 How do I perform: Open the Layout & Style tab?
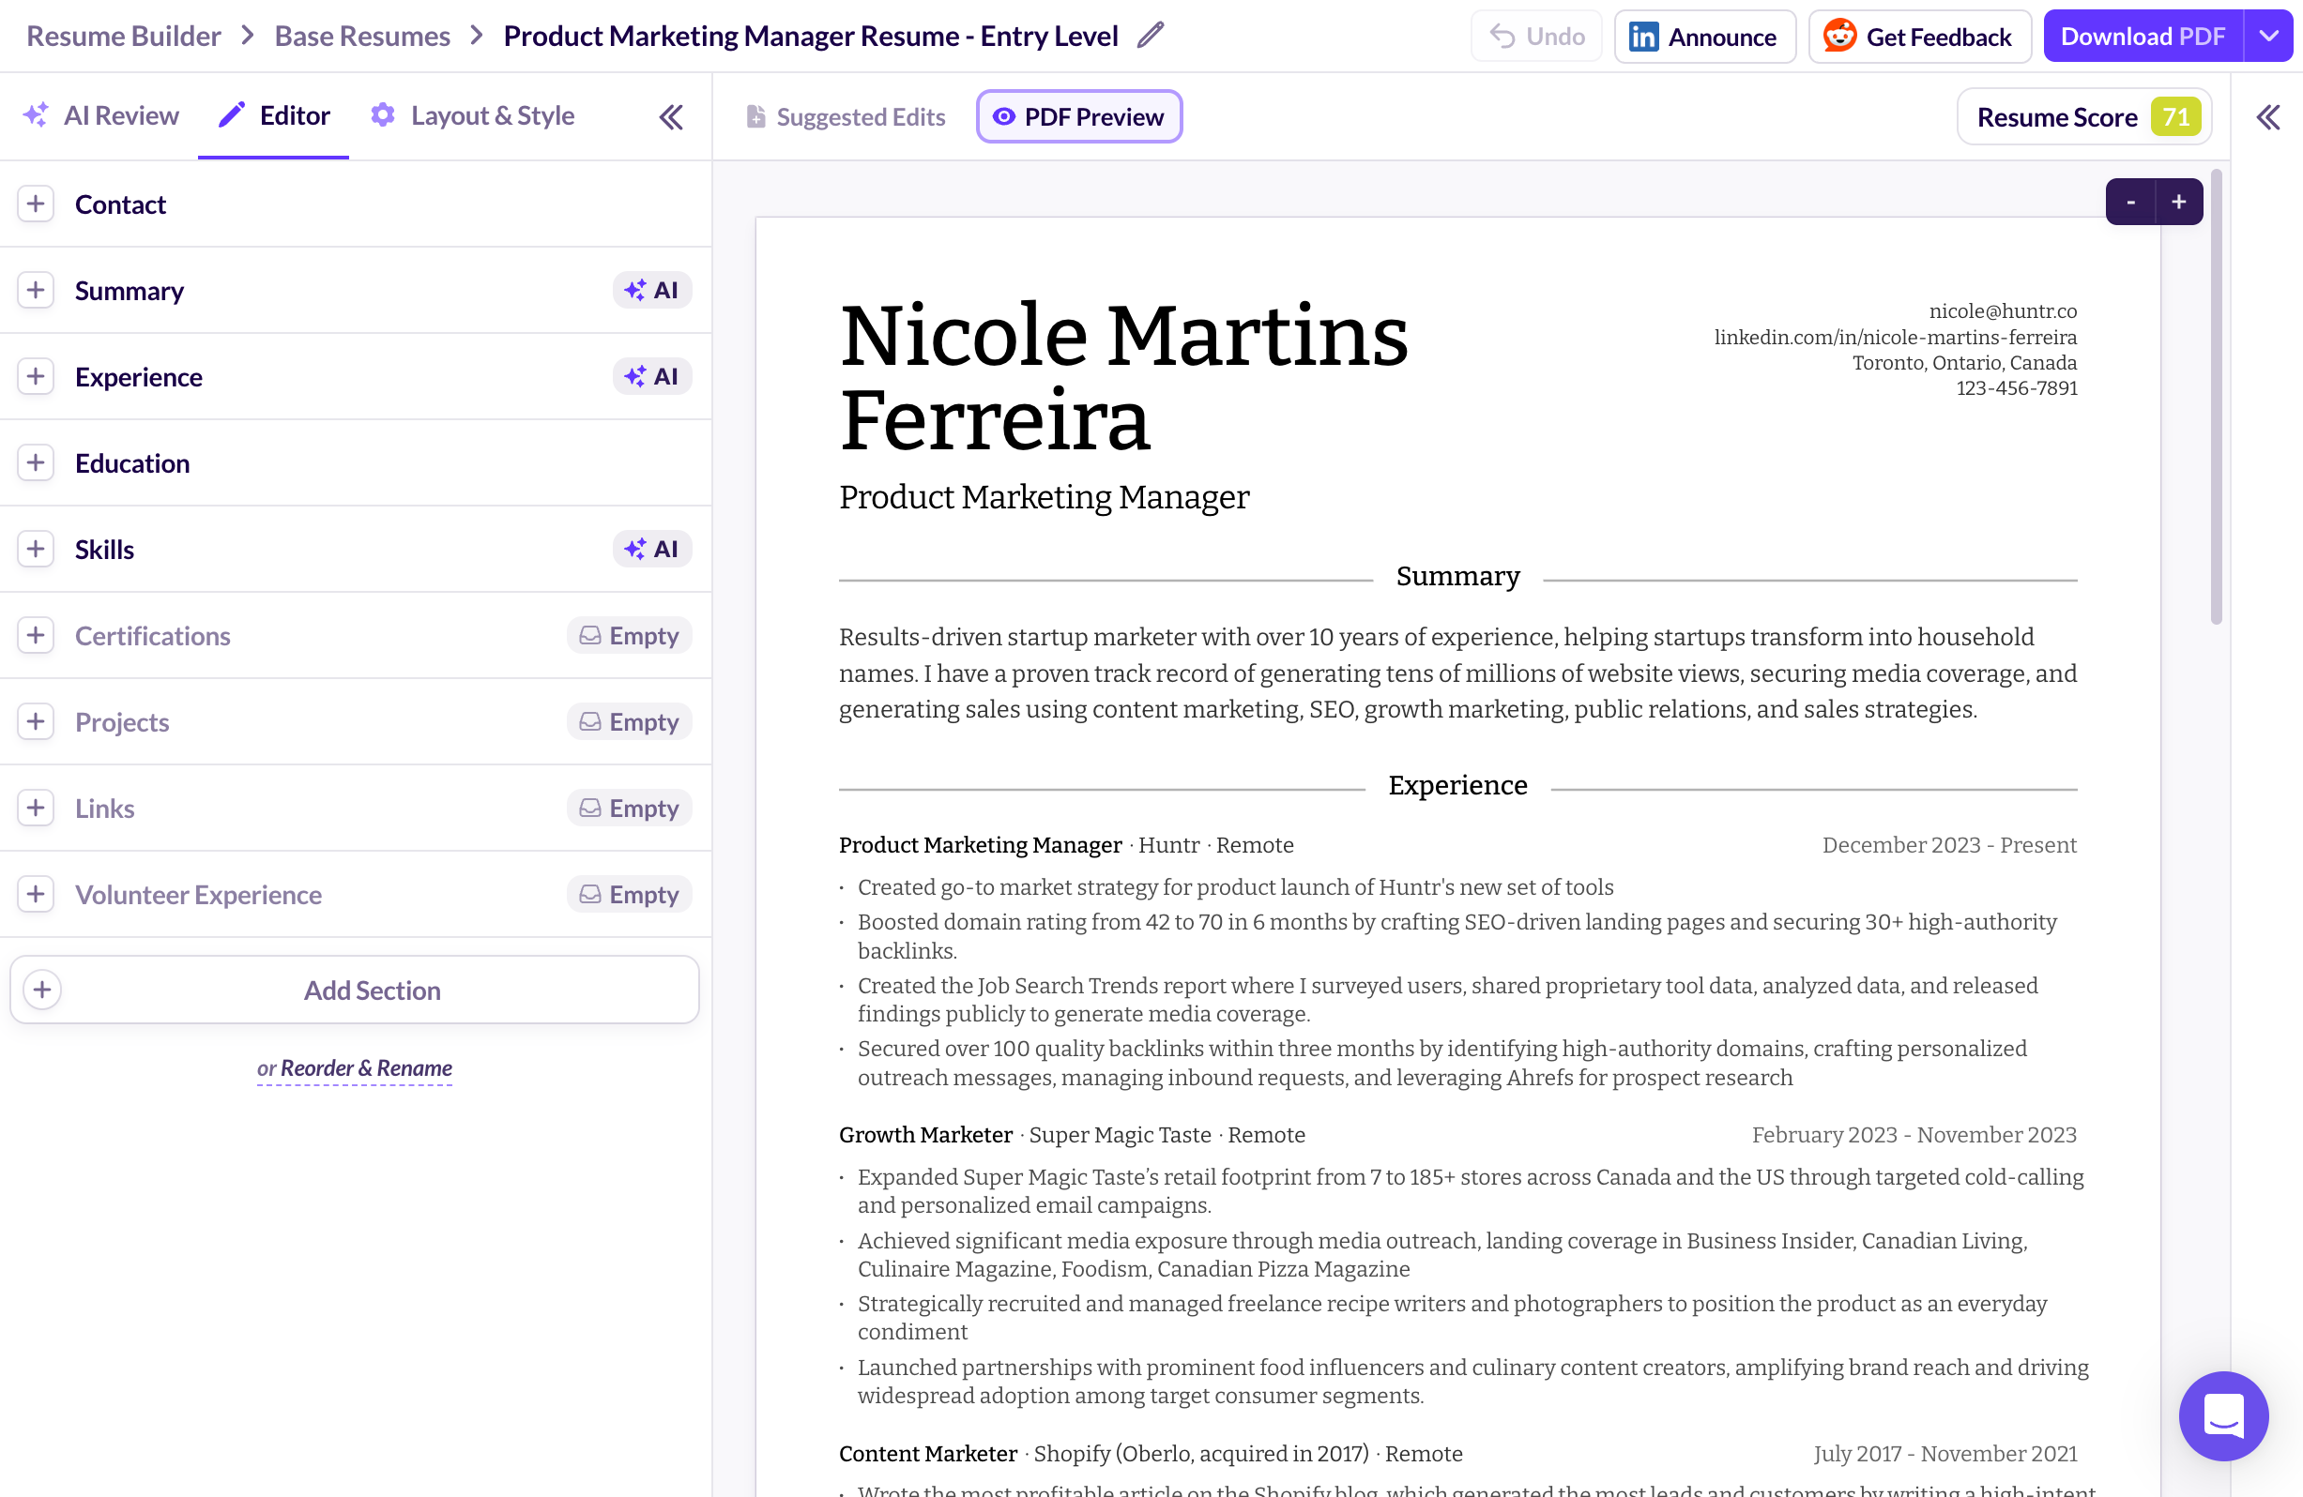pyautogui.click(x=472, y=116)
